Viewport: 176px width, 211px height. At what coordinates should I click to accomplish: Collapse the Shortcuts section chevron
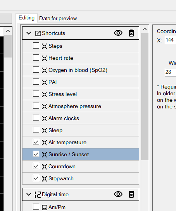pos(29,33)
